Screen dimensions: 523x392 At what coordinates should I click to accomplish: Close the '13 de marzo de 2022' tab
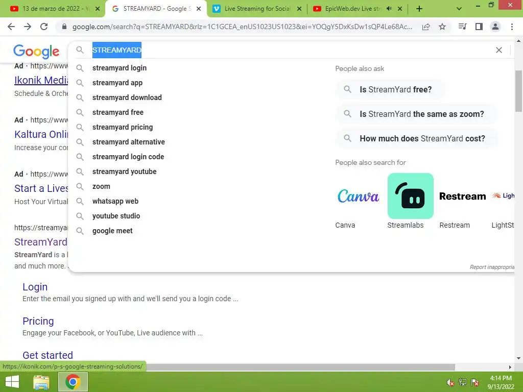pyautogui.click(x=98, y=9)
